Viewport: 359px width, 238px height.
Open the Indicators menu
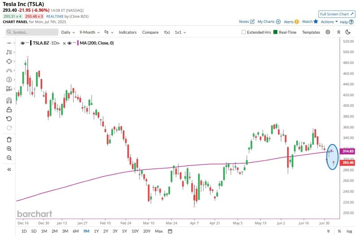pos(128,32)
